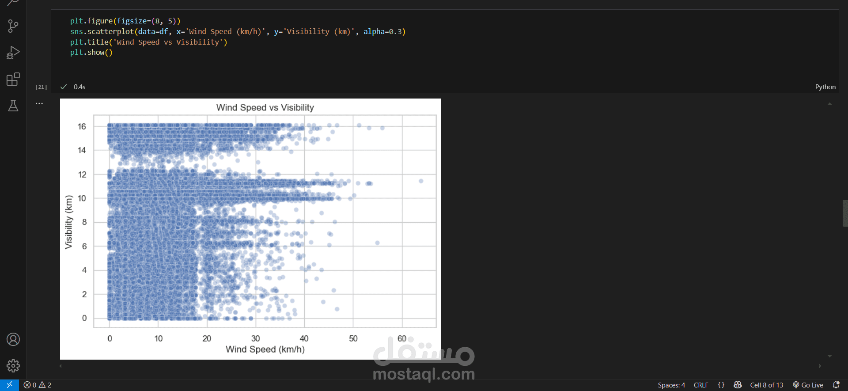Open the Testing flask panel
The image size is (848, 391).
coord(13,106)
